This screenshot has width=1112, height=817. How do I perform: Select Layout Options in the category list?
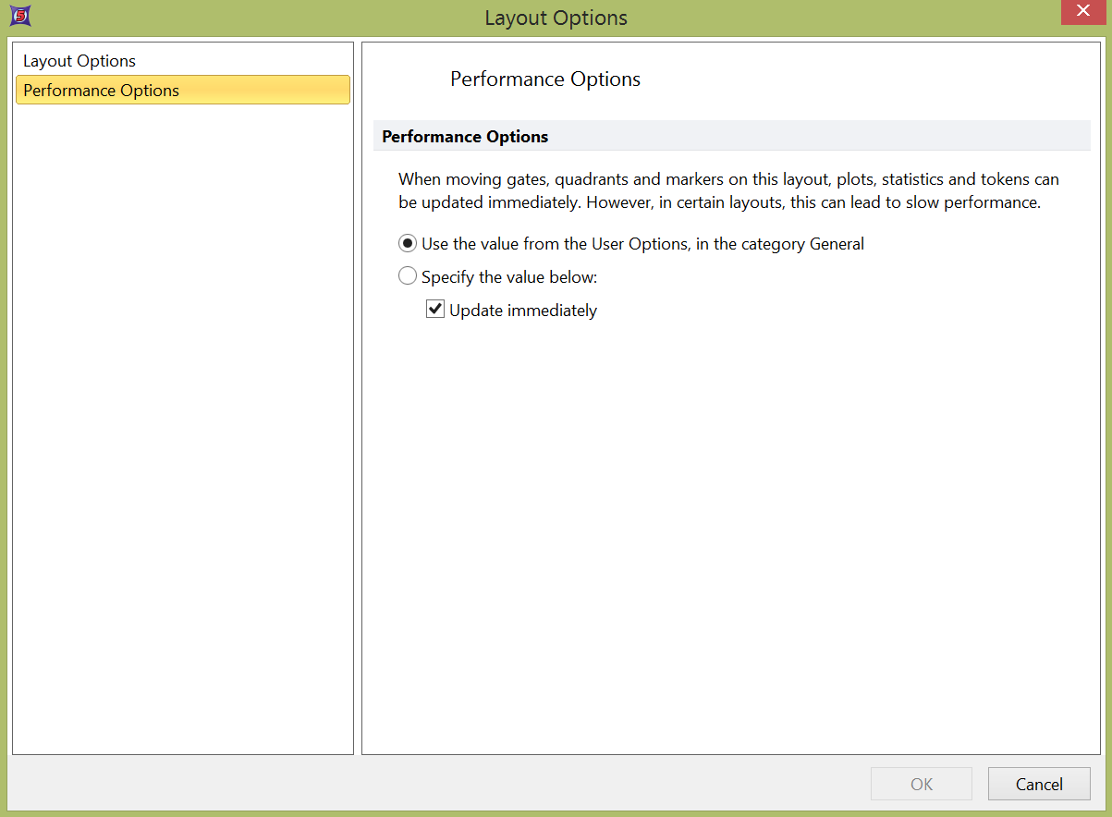click(x=79, y=61)
